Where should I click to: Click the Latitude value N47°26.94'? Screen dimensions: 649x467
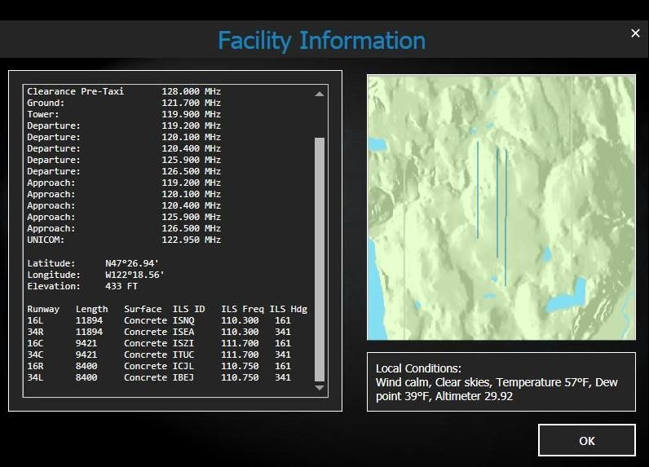click(132, 263)
